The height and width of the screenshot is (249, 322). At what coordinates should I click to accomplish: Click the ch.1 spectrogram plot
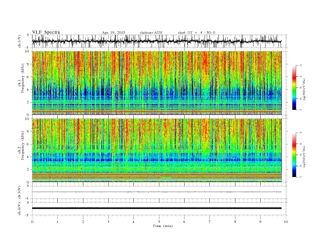(x=157, y=83)
